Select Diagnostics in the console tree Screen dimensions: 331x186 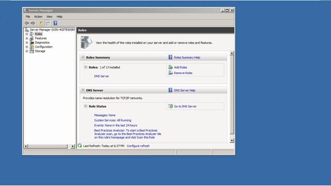[42, 42]
